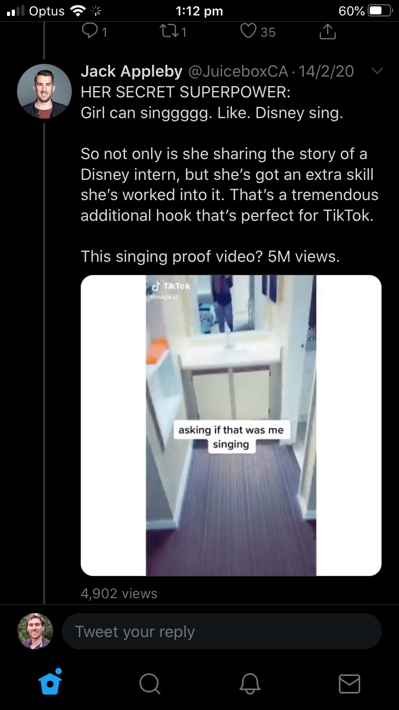Expand tweet options chevron beside the date
Viewport: 399px width, 710px height.
tap(377, 71)
